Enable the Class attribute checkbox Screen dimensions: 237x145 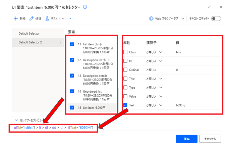pyautogui.click(x=125, y=52)
